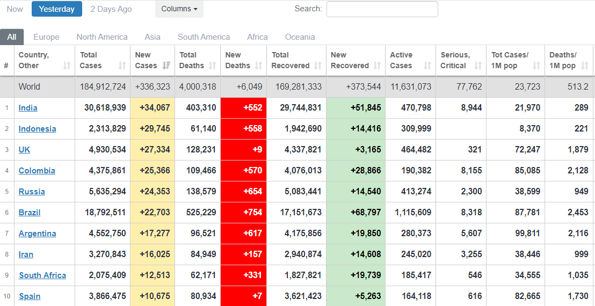Viewport: 595px width, 306px height.
Task: Sort by Total Recovered arrows icon
Action: click(x=318, y=65)
